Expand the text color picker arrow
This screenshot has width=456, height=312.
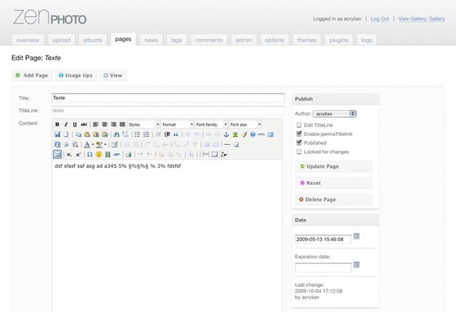(93, 144)
